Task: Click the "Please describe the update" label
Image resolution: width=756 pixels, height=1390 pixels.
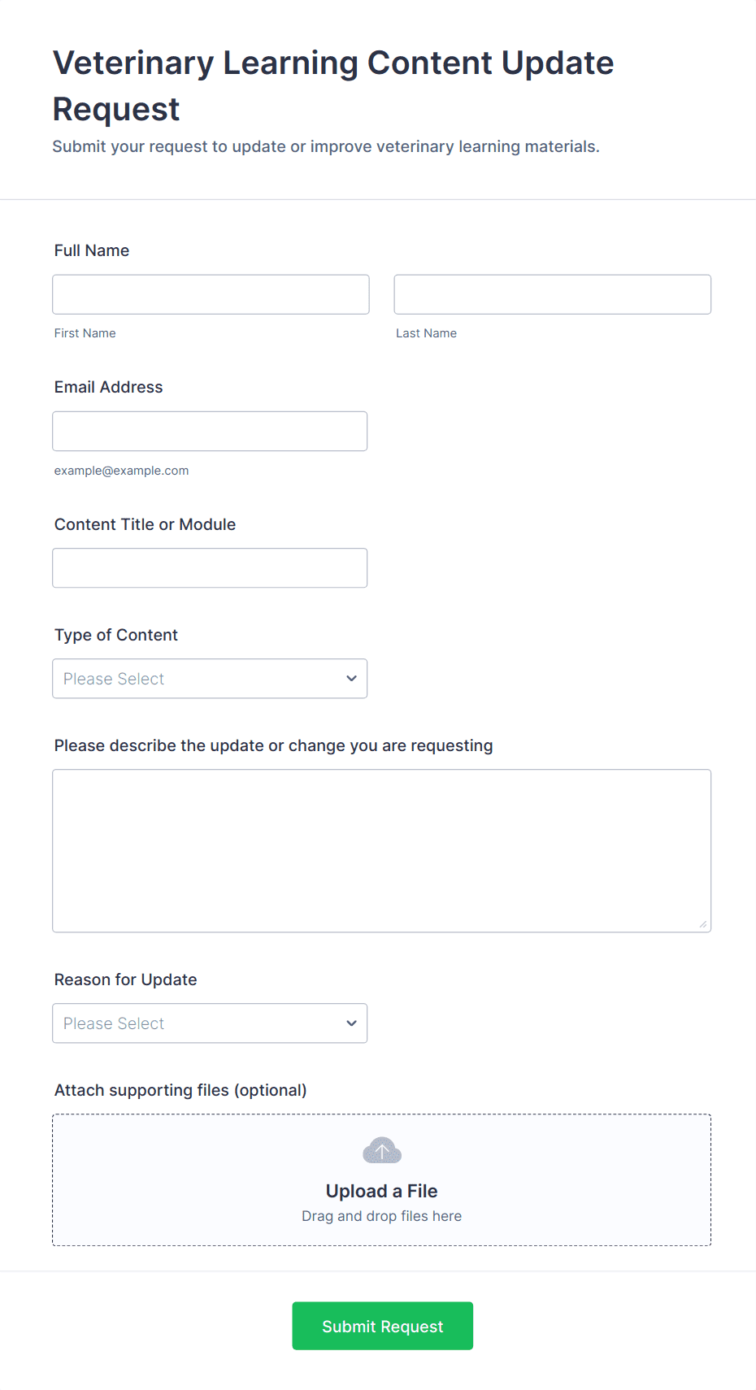Action: (273, 745)
